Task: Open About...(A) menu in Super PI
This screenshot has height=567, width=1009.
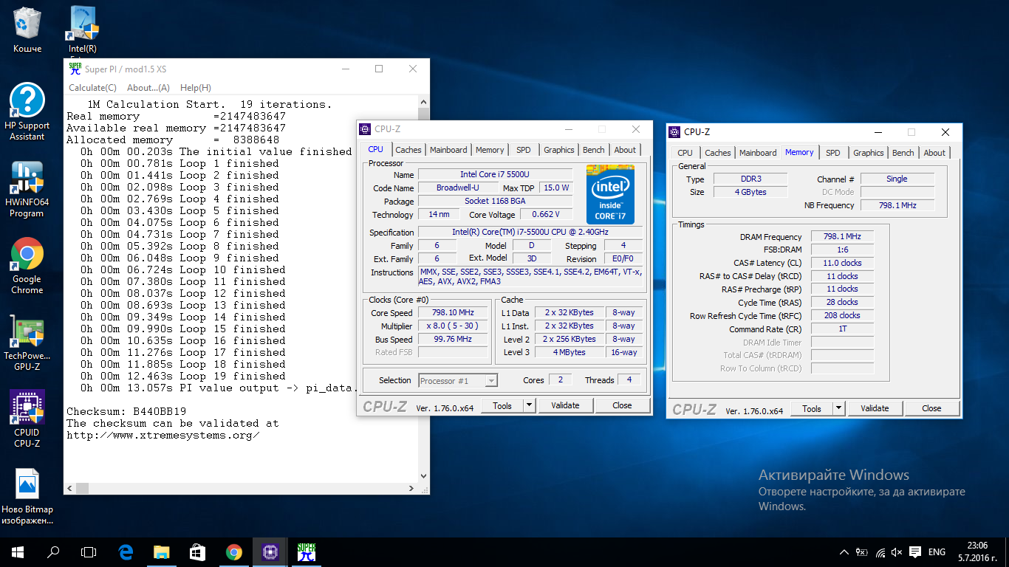Action: pos(148,87)
